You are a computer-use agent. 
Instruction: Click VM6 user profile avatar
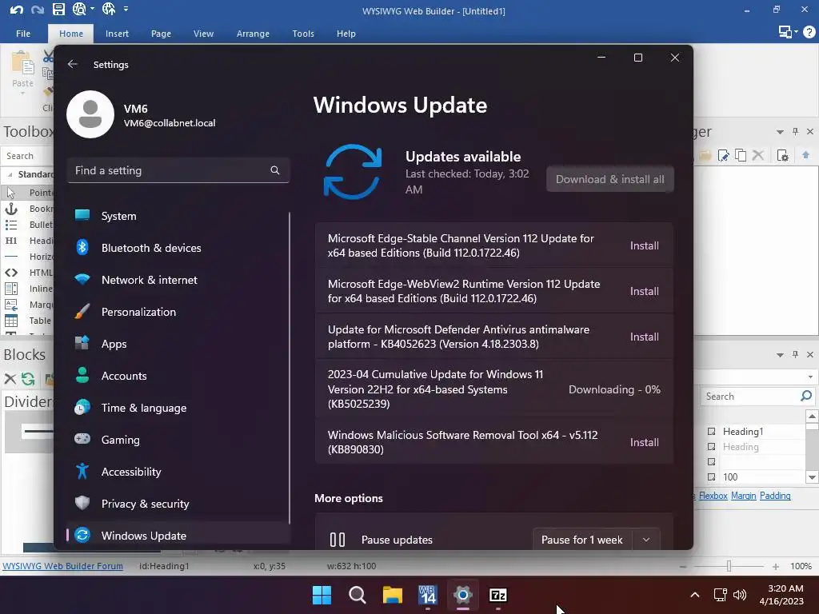pyautogui.click(x=90, y=114)
